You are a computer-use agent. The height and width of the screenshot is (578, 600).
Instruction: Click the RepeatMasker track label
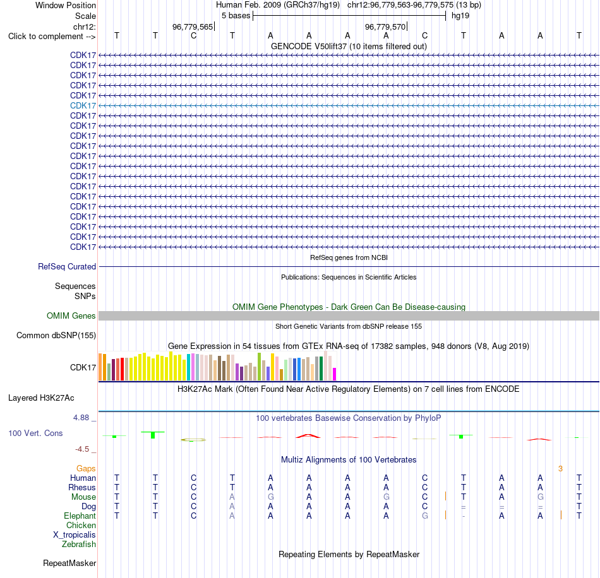69,563
